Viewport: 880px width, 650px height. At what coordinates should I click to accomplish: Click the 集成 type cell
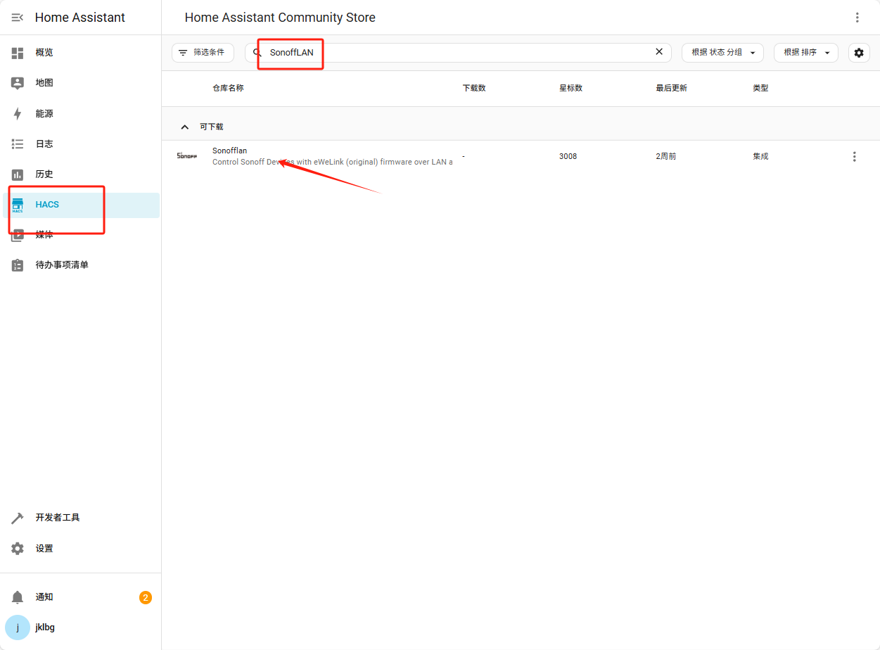click(x=760, y=156)
